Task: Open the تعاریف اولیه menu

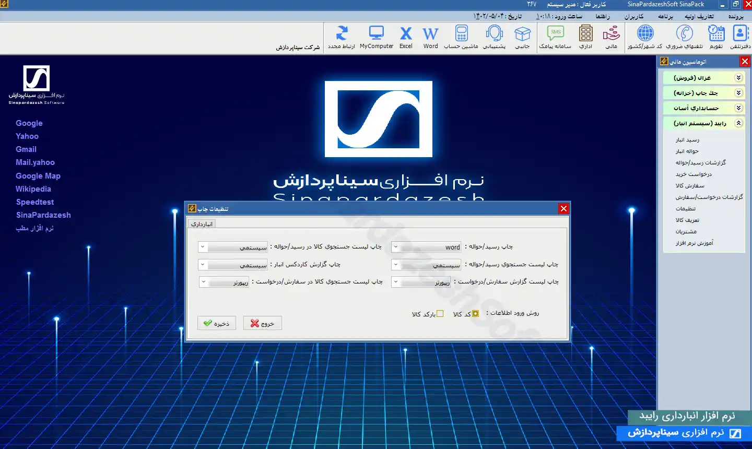Action: (x=699, y=17)
